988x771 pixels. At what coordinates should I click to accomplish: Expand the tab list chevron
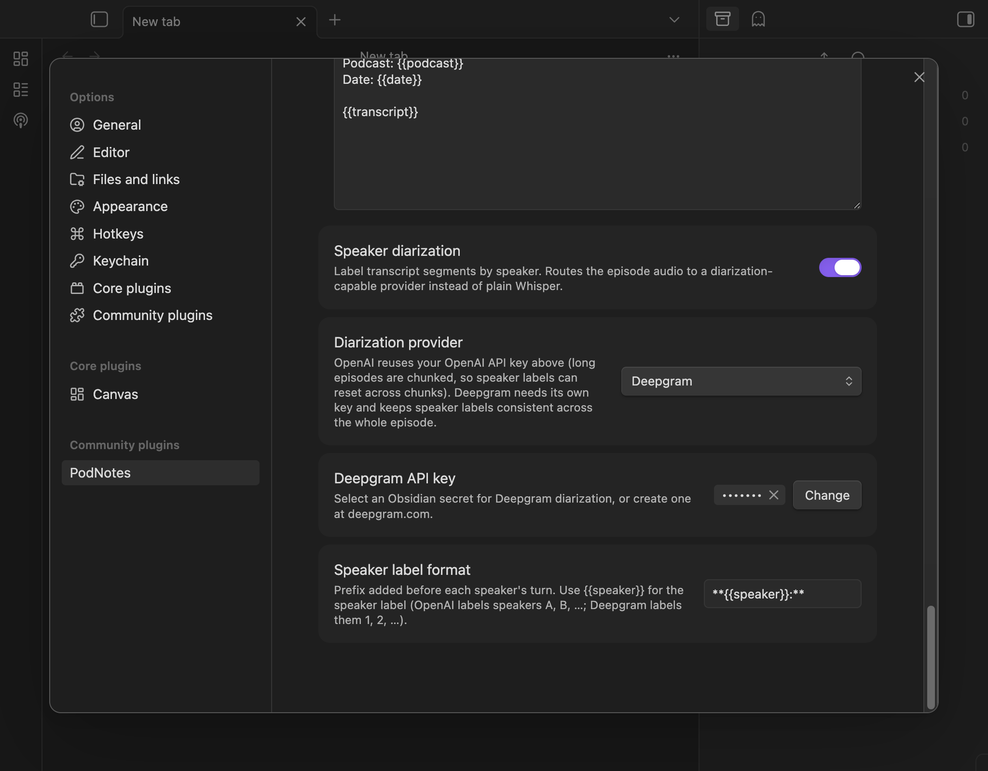674,20
